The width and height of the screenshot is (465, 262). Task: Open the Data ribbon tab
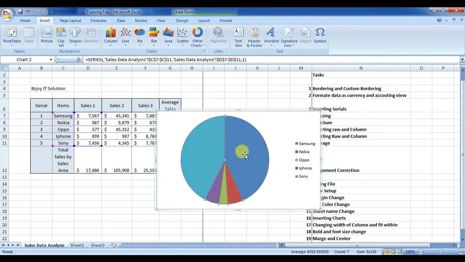tap(121, 21)
